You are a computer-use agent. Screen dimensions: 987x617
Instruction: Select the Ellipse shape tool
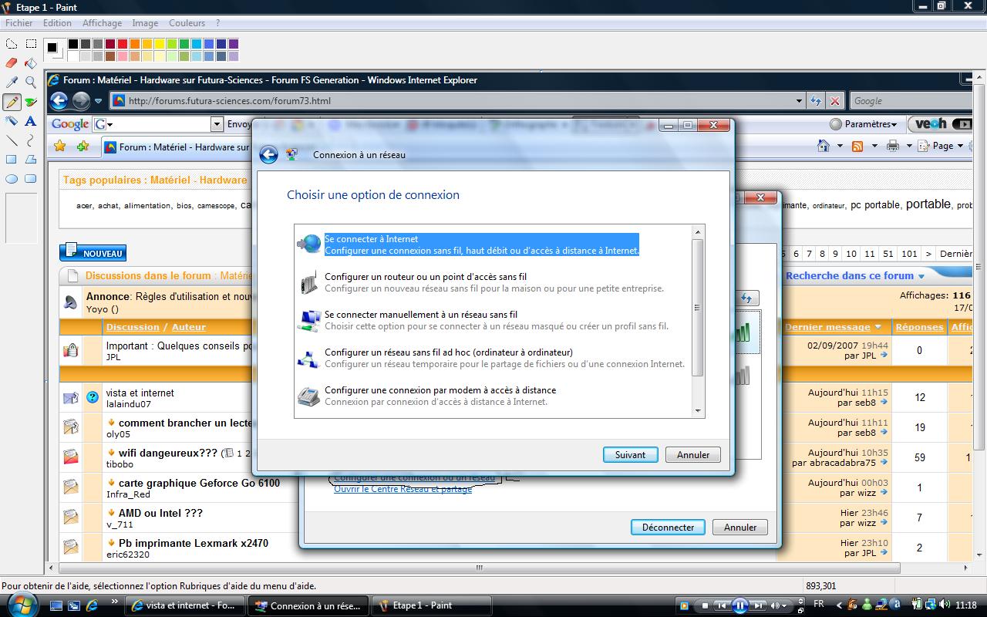tap(12, 179)
